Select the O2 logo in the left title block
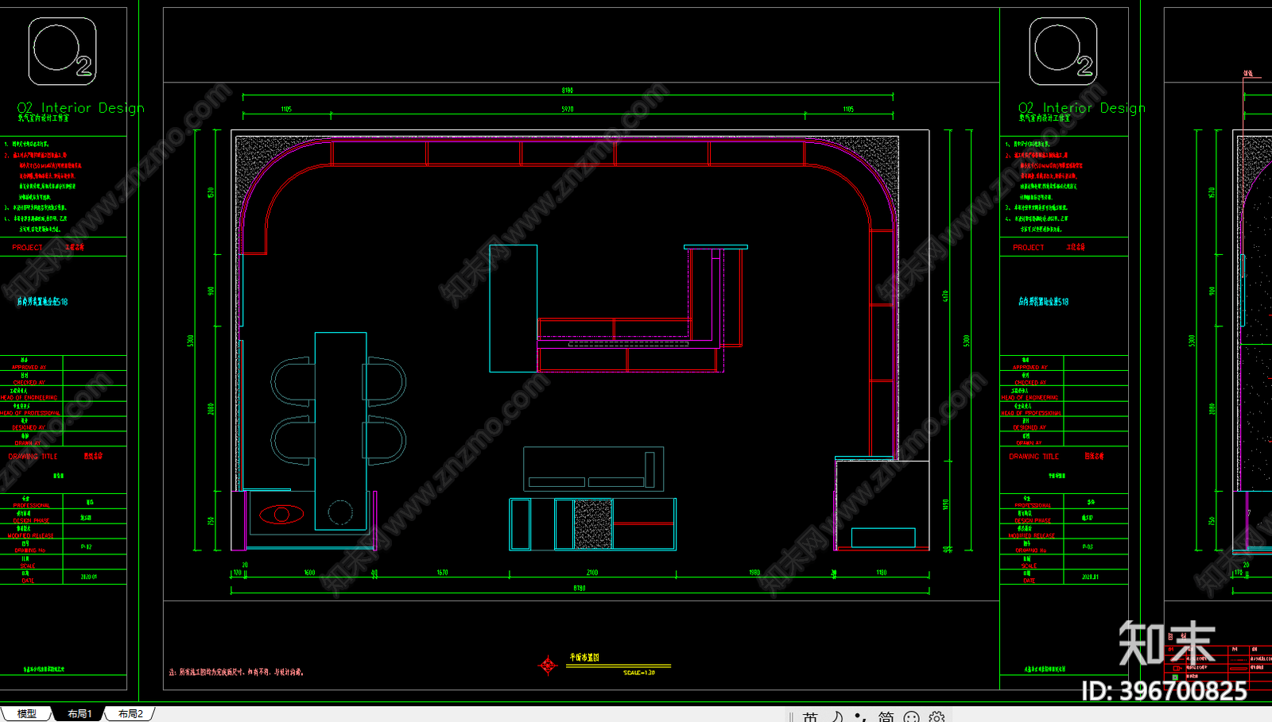The image size is (1272, 722). (x=63, y=52)
